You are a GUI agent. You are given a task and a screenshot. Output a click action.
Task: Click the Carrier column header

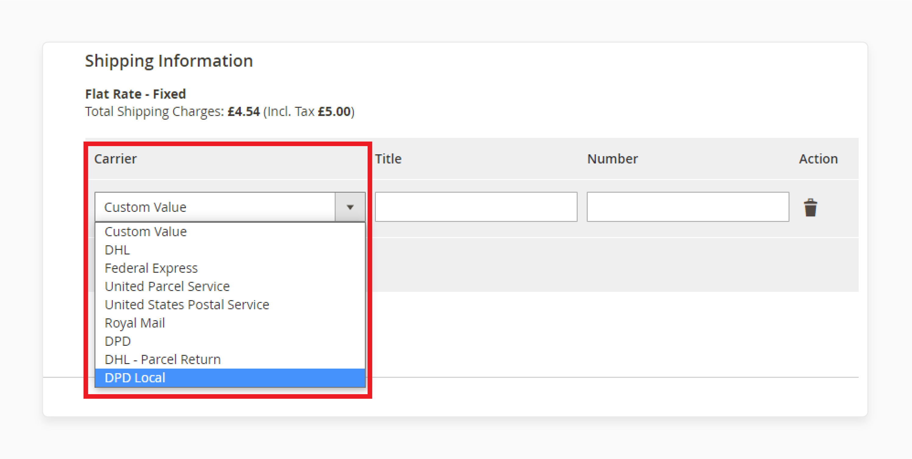pos(116,159)
